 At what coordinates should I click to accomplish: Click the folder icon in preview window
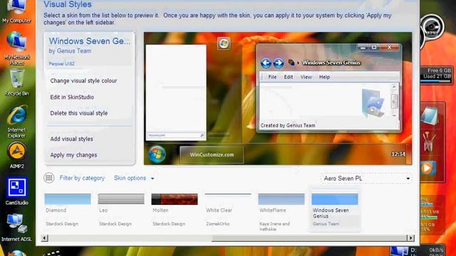click(x=373, y=103)
